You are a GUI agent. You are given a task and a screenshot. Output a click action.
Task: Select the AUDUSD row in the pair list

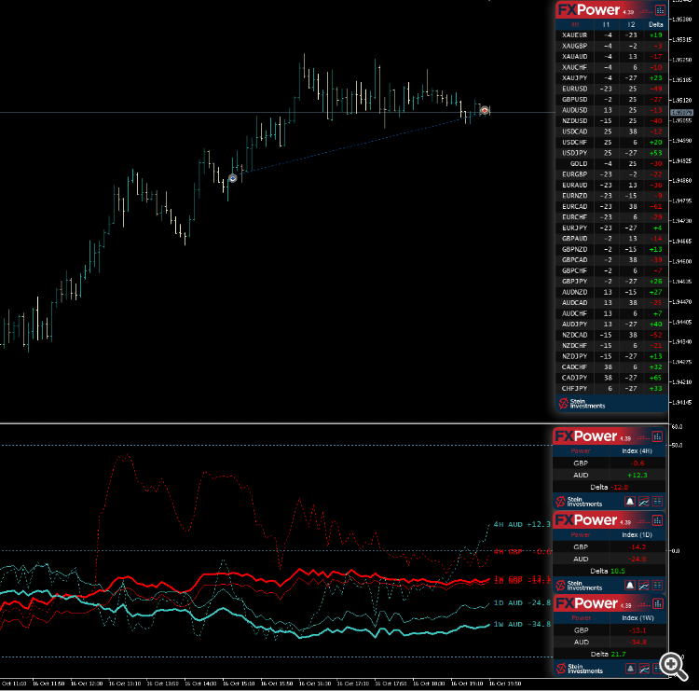click(x=611, y=110)
